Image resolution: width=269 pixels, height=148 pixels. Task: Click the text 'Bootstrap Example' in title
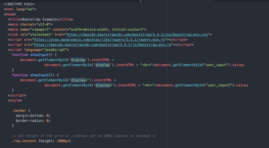39,19
